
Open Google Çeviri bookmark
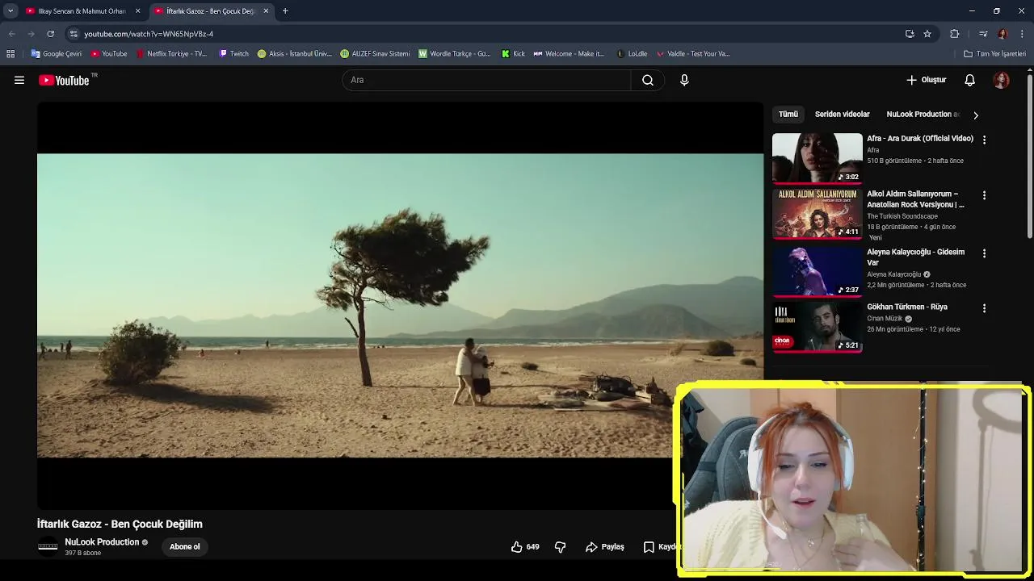tap(57, 54)
